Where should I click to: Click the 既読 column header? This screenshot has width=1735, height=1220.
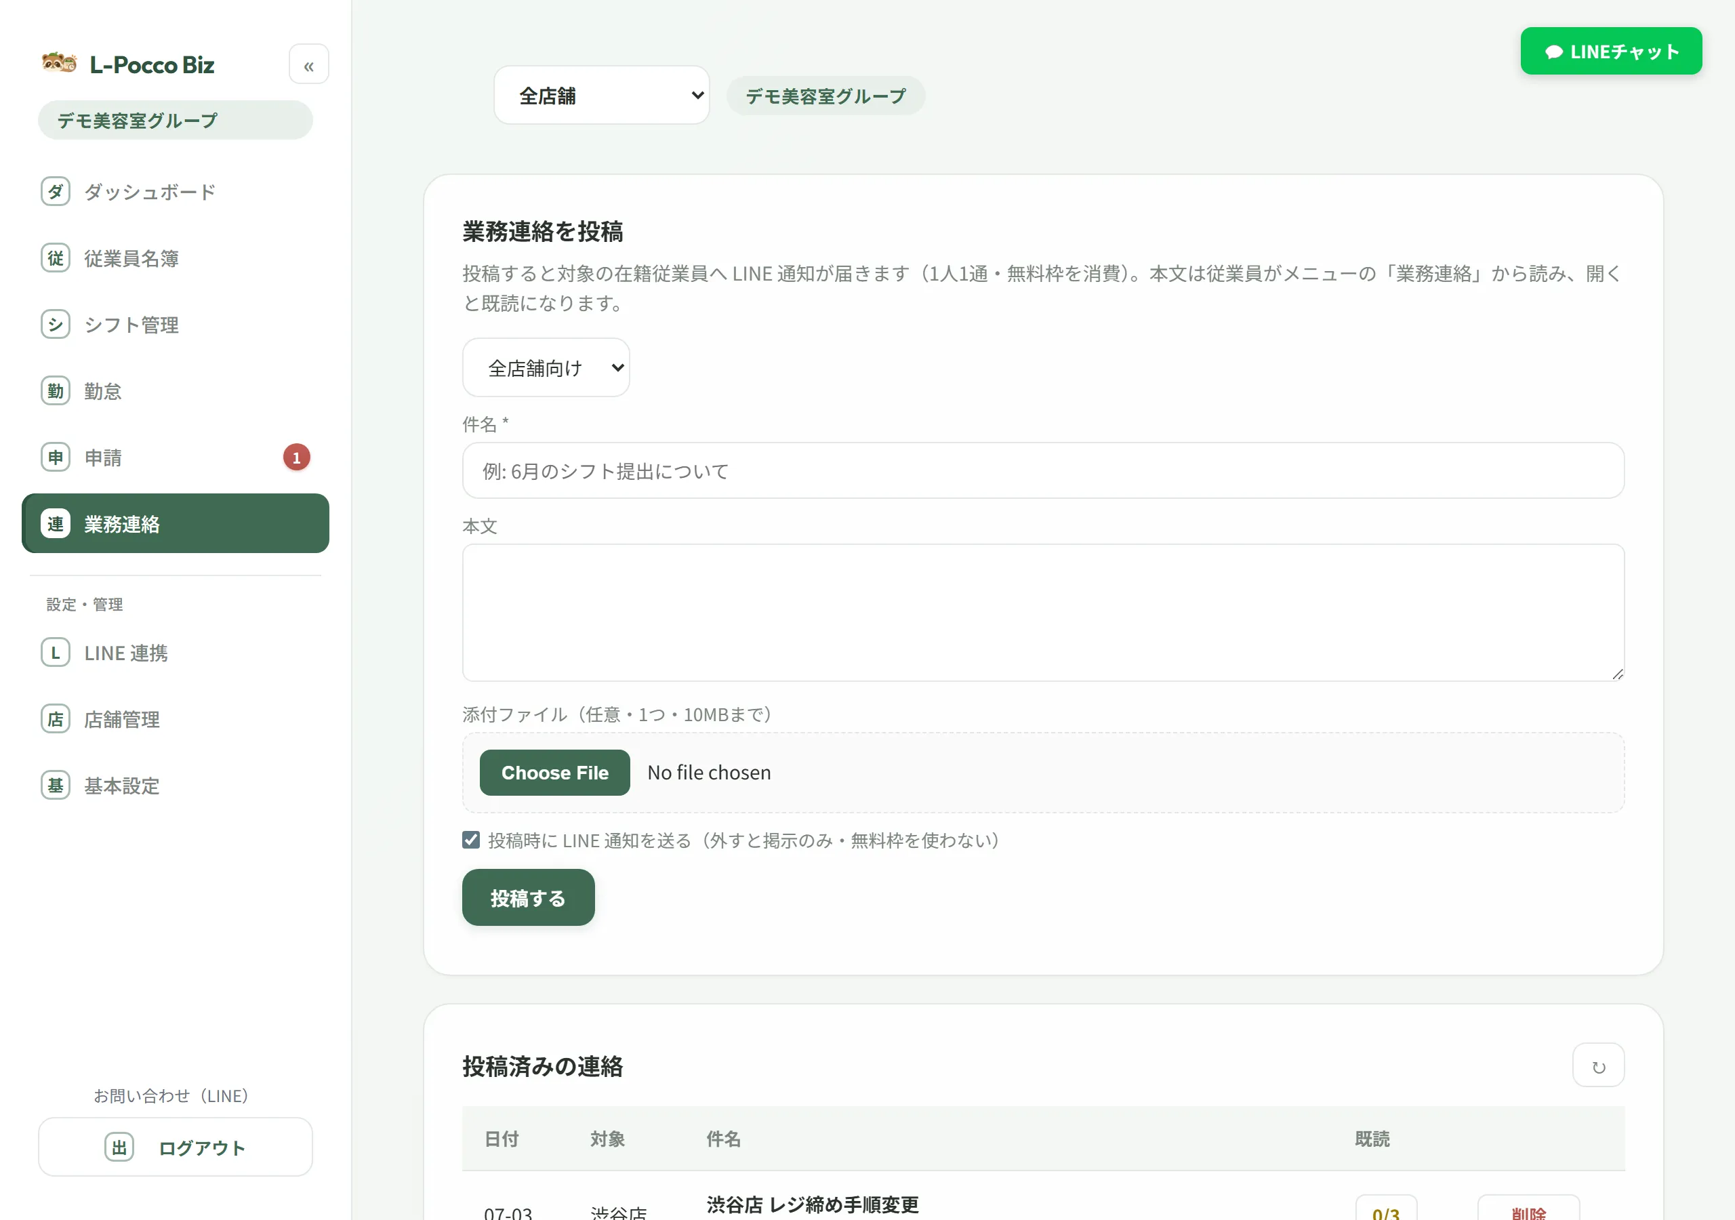click(x=1372, y=1139)
